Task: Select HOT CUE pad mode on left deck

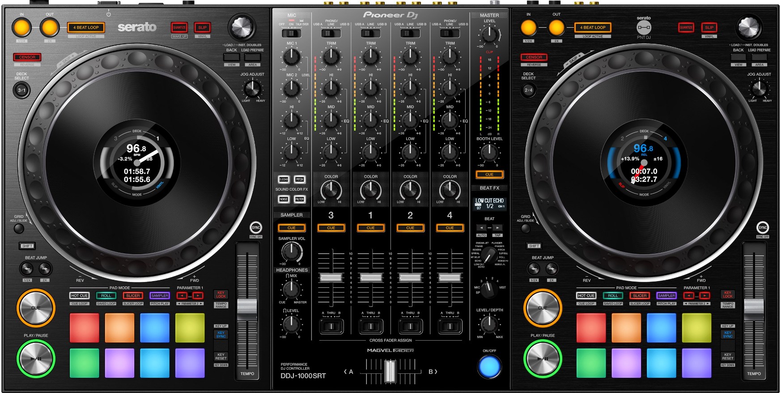Action: 79,295
